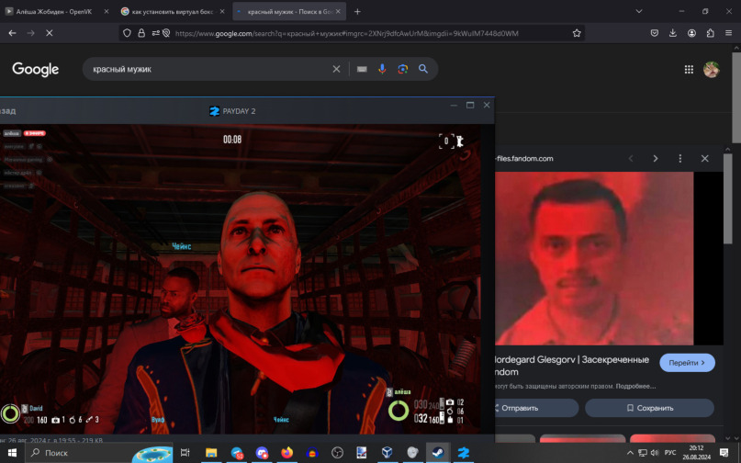Open the Google apps grid
This screenshot has height=463, width=741.
pos(689,69)
